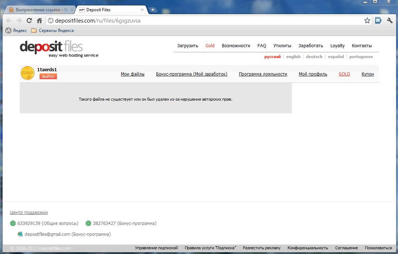Open the mail extension icon
The width and height of the screenshot is (398, 254).
tap(378, 21)
